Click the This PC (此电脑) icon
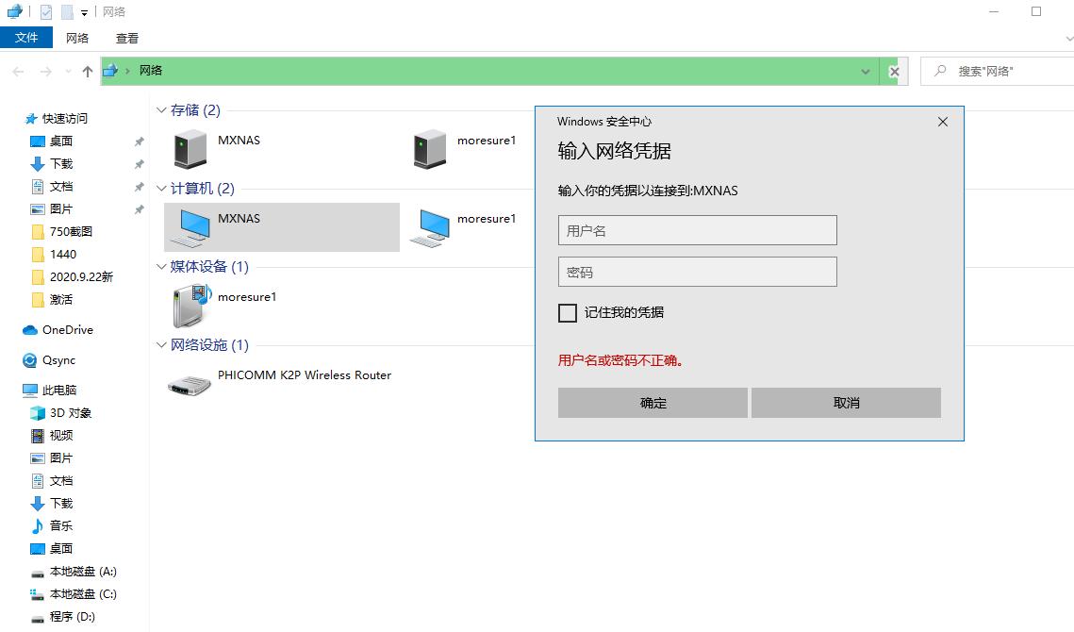 [29, 390]
